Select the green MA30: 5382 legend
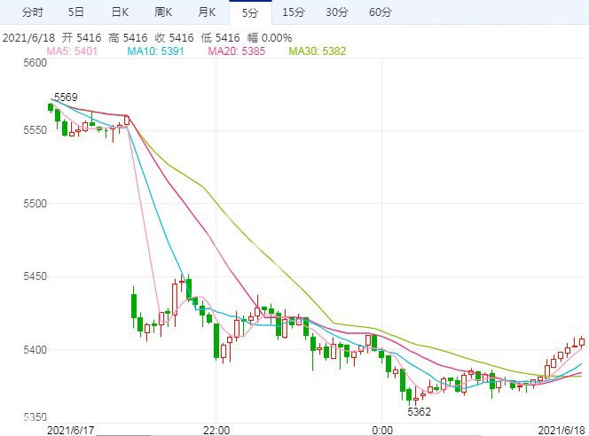Screen dimensions: 589x436 tap(317, 51)
